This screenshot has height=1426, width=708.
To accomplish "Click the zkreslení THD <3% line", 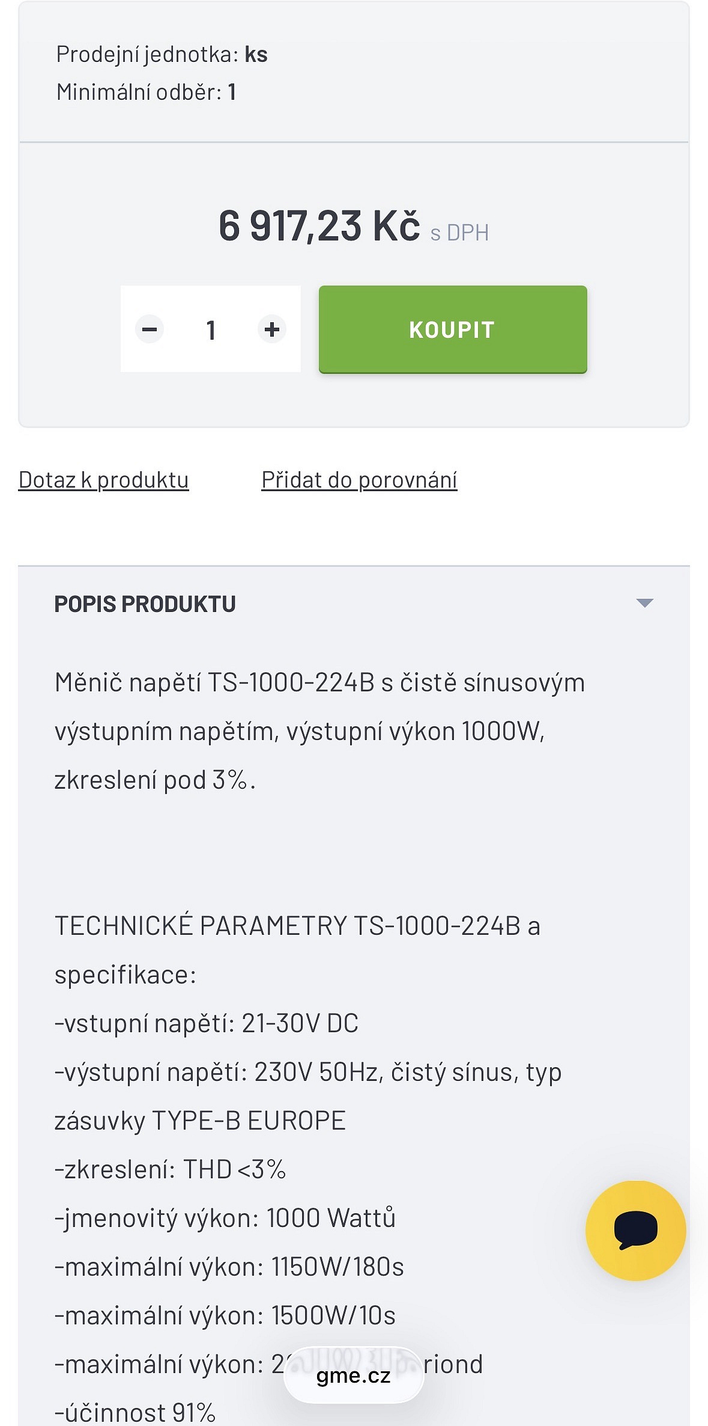I will (x=170, y=1169).
